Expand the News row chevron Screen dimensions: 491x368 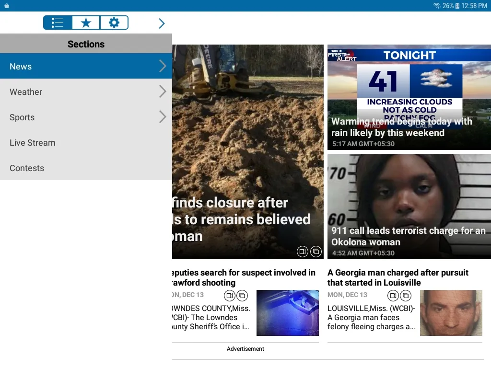(x=163, y=66)
